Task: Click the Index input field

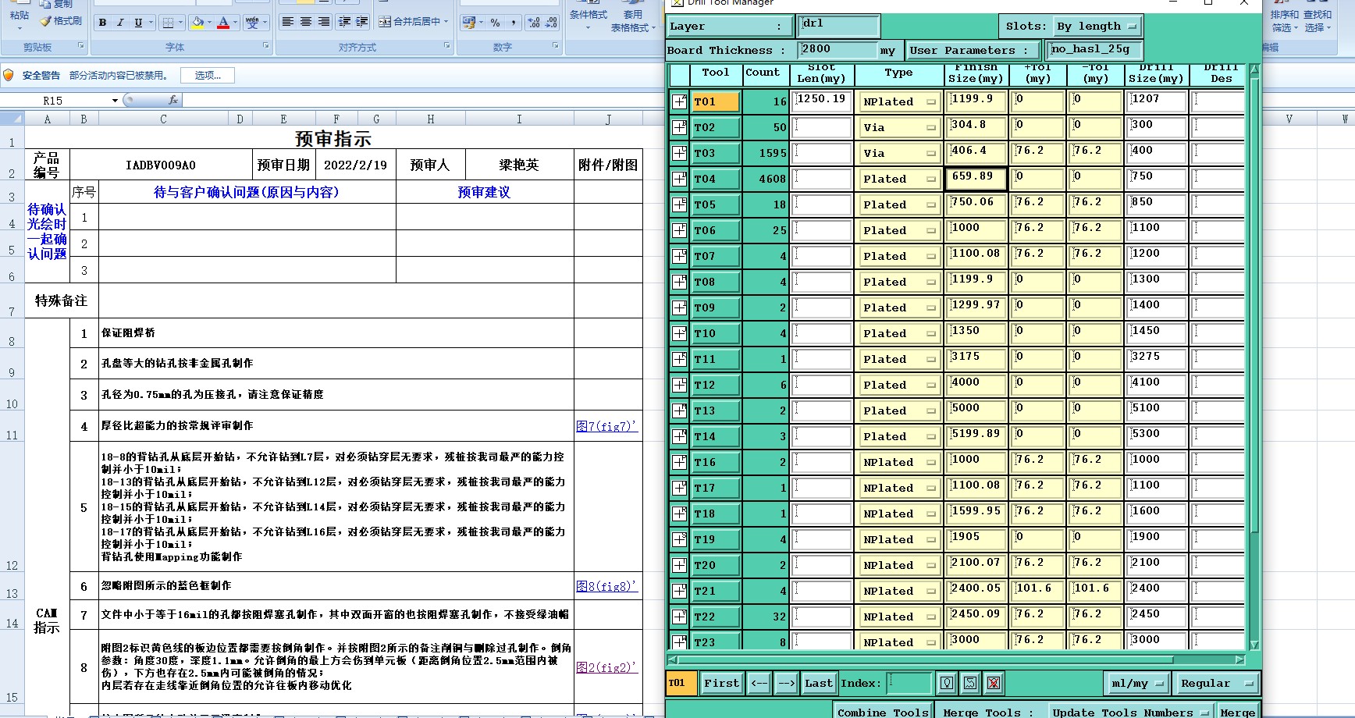Action: 909,684
